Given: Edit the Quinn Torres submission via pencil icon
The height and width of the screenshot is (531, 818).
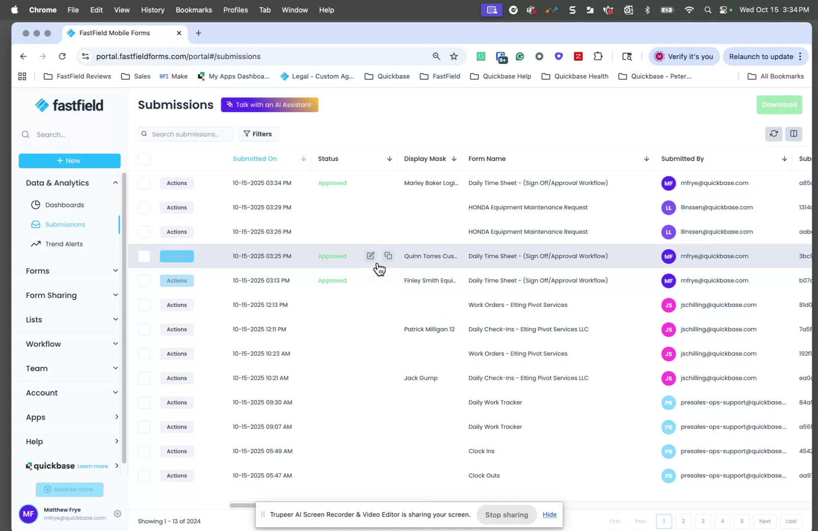Looking at the screenshot, I should [x=370, y=256].
